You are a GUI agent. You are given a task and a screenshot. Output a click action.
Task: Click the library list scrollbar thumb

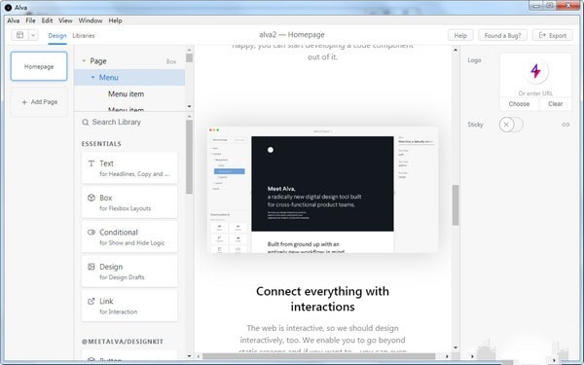point(189,157)
